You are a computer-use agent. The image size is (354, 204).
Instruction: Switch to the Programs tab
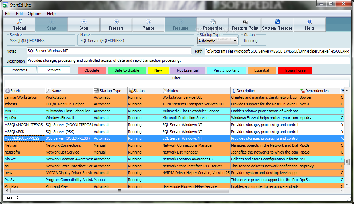(x=20, y=70)
